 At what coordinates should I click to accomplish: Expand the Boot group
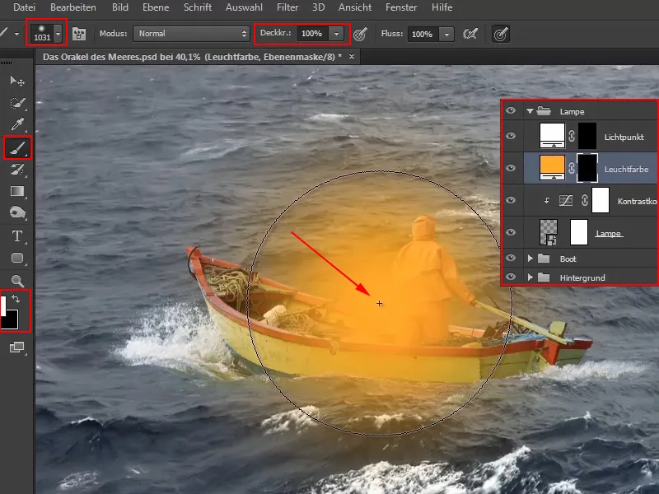pos(530,259)
